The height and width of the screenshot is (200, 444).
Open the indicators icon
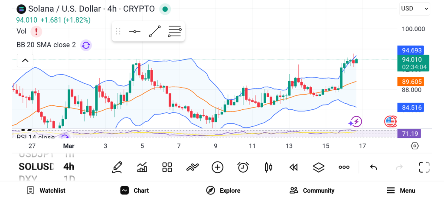(x=192, y=167)
